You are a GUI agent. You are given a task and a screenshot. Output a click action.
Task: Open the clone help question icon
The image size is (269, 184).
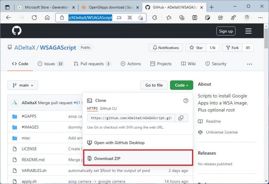pyautogui.click(x=186, y=100)
